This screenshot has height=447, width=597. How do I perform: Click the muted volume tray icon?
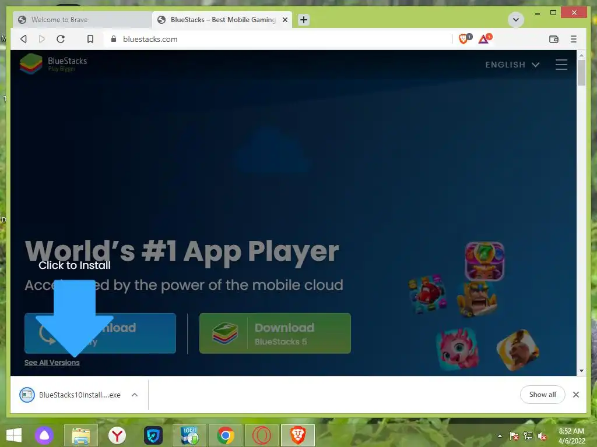click(542, 436)
